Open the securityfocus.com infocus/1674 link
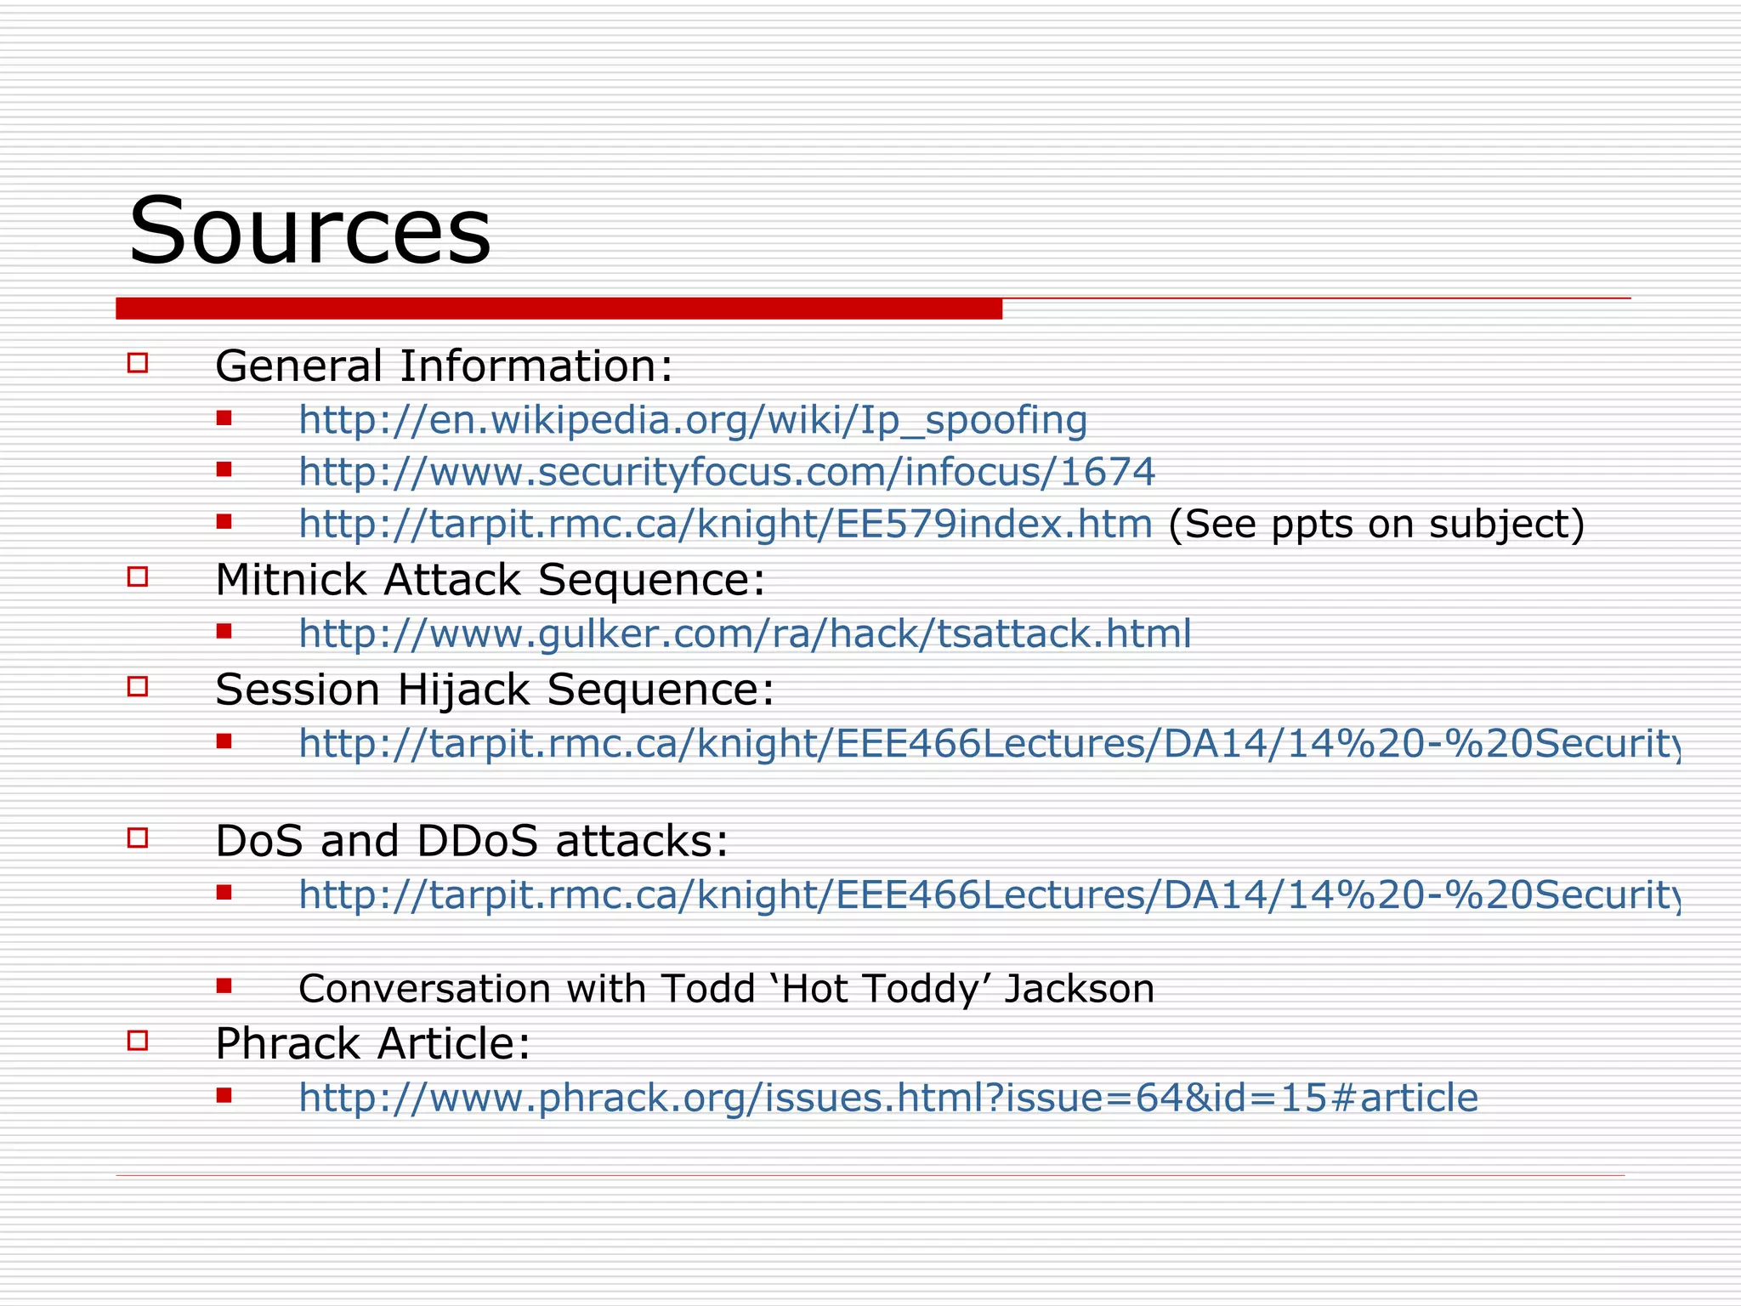1741x1306 pixels. click(727, 472)
